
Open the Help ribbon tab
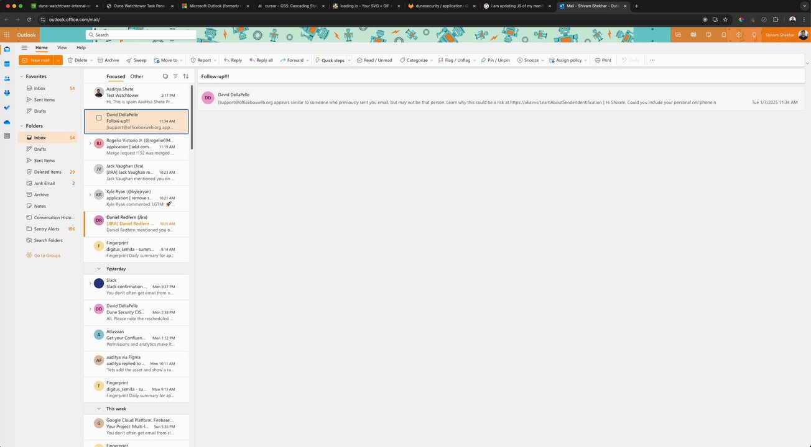point(81,48)
